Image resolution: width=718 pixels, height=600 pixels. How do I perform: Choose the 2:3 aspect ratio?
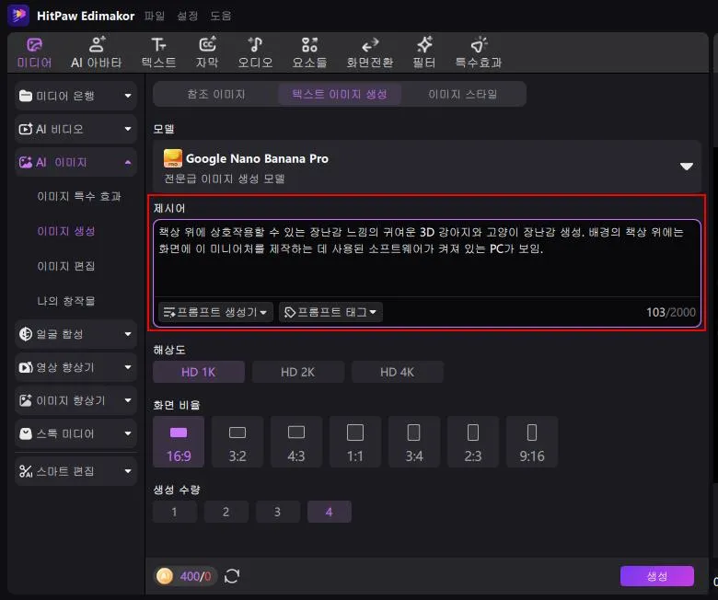pyautogui.click(x=472, y=442)
